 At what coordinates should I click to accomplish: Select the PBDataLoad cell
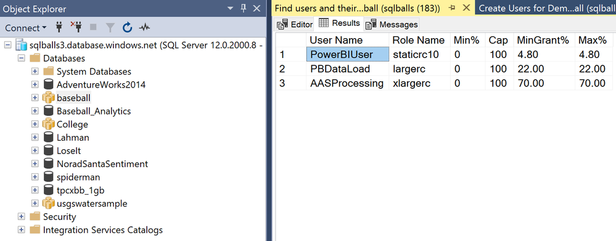(347, 68)
